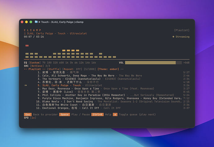Image resolution: width=214 pixels, height=147 pixels.
Task: Select the 3k EQ band
Action: [71, 63]
